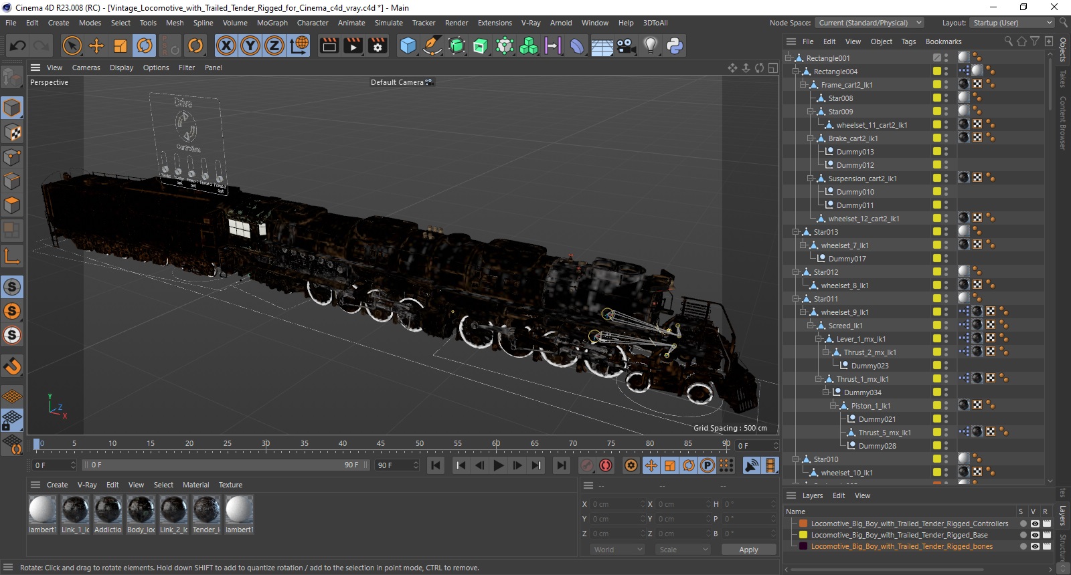Switch to Polygons mode icon
Screen dimensions: 1071x575
click(12, 205)
